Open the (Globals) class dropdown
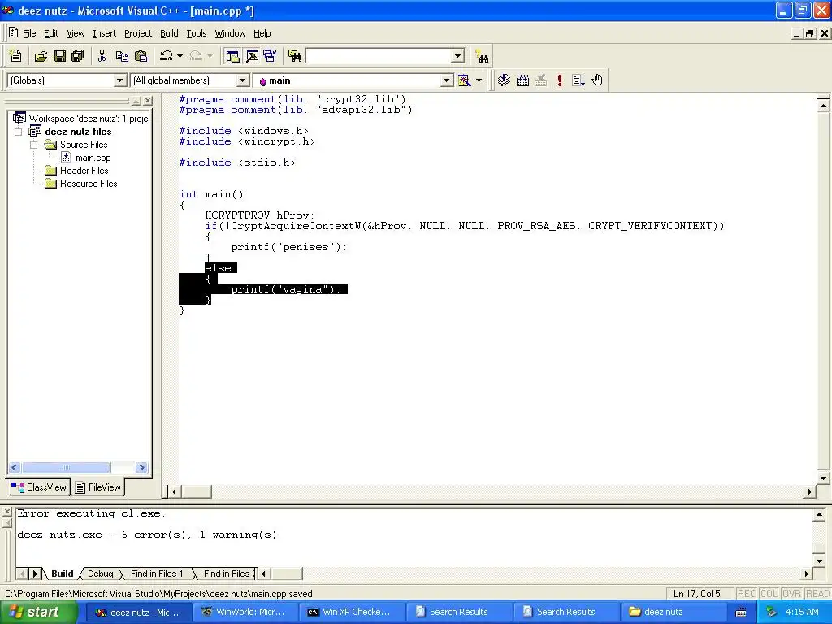 120,80
